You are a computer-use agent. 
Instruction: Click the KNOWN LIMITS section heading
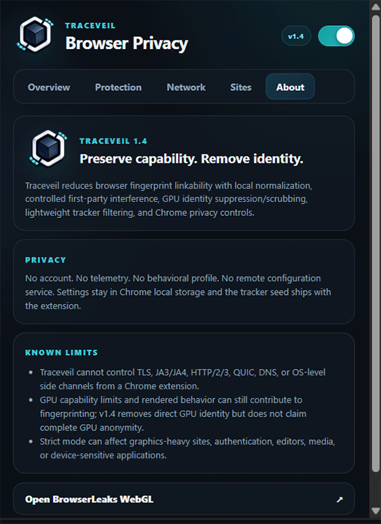(x=61, y=353)
